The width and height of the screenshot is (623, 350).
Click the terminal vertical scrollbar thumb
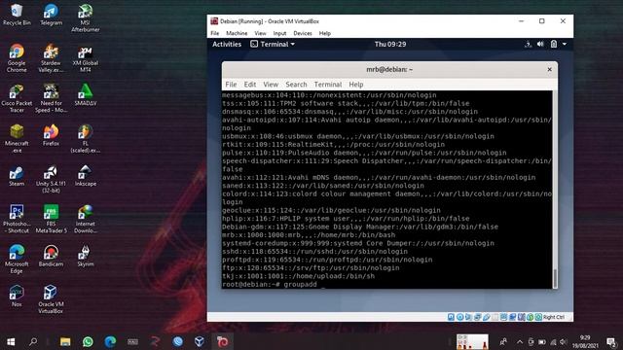(x=555, y=279)
